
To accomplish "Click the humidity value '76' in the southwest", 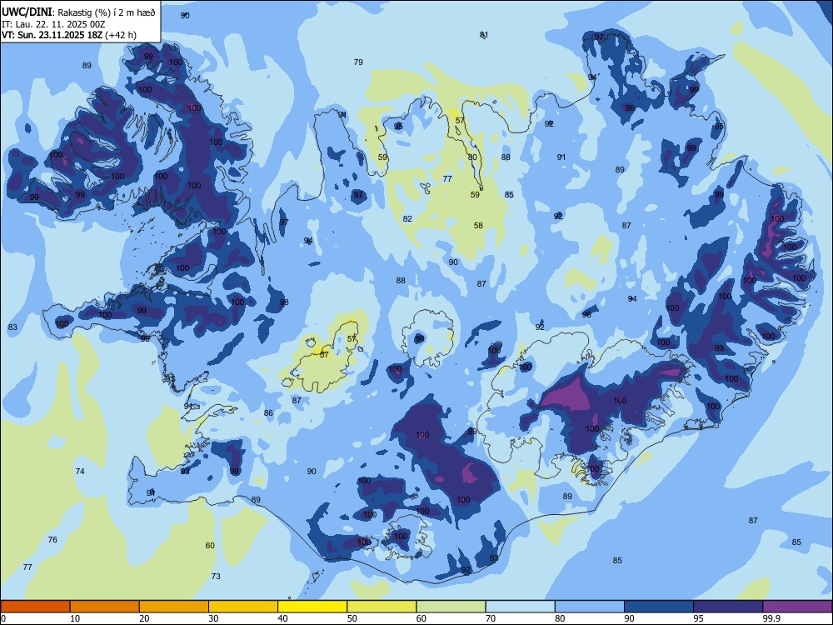I will (52, 540).
